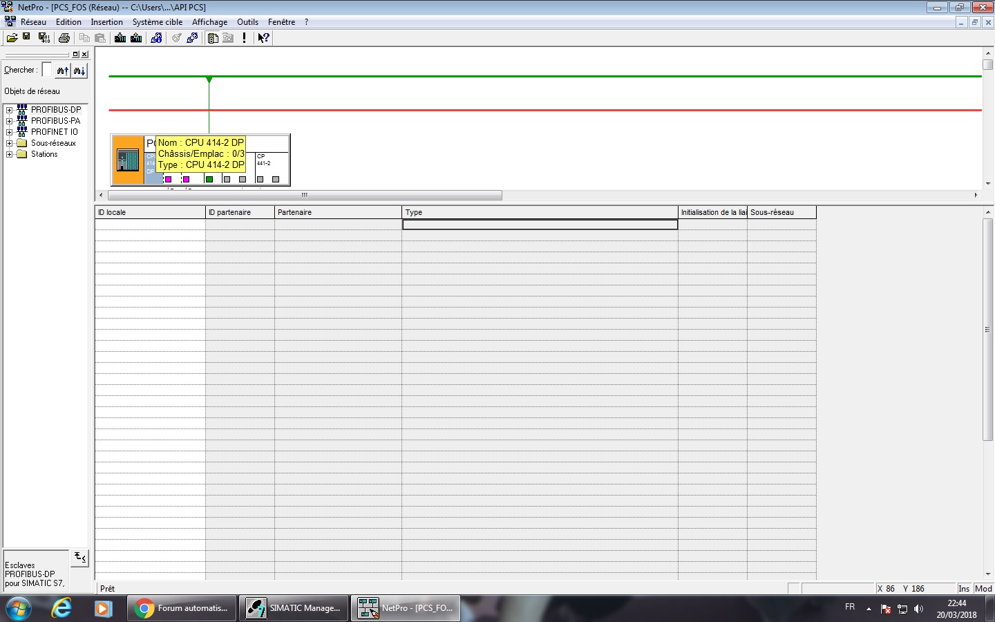This screenshot has height=622, width=995.
Task: Click the catalog profile button above the description
Action: click(80, 557)
